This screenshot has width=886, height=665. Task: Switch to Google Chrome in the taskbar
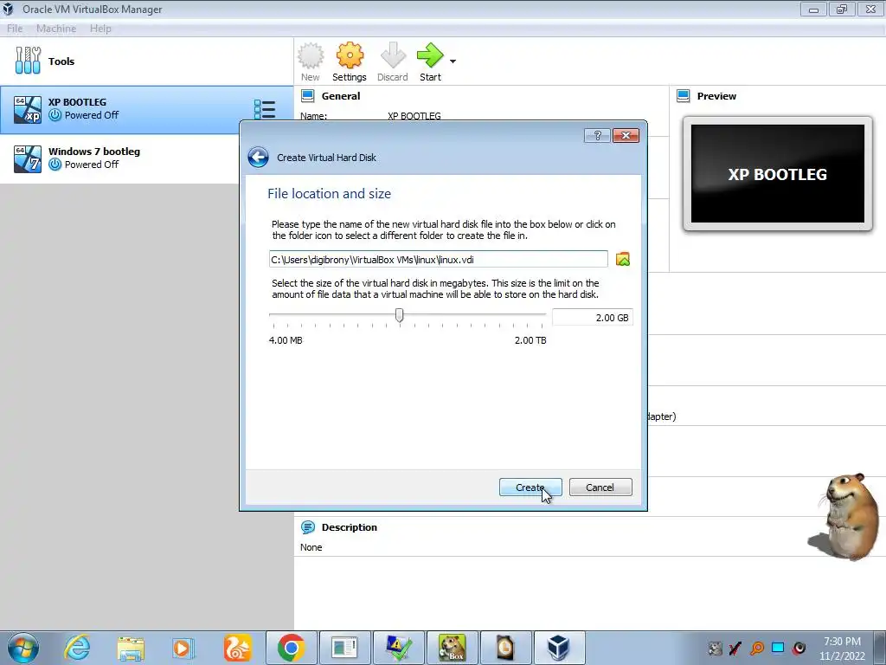292,648
